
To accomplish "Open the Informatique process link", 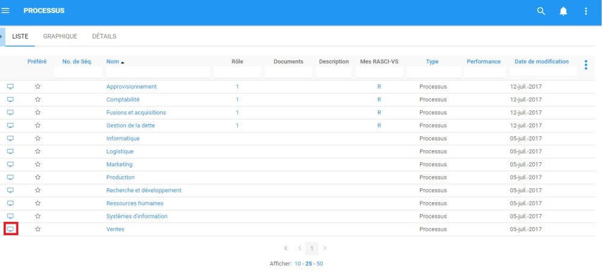I will click(123, 139).
